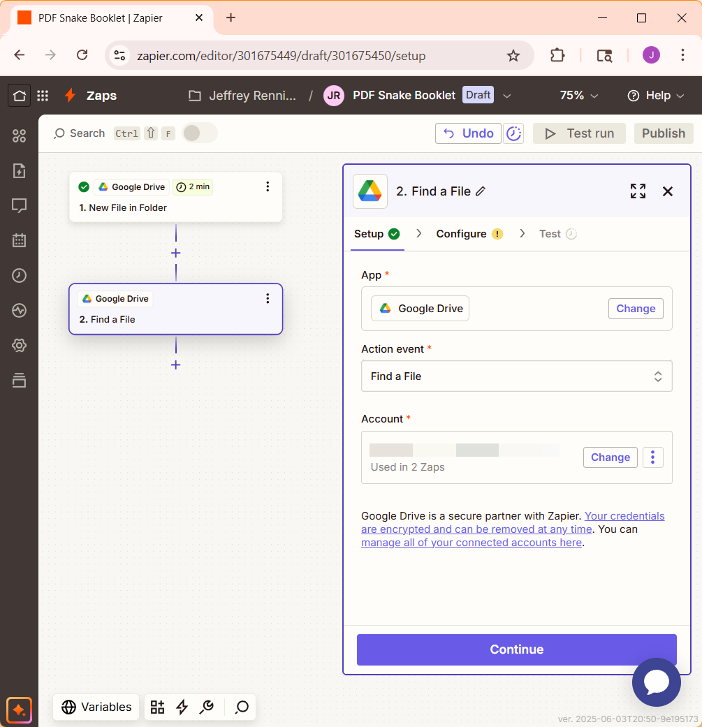Click the add-step grid icon in bottom toolbar
Viewport: 702px width, 727px height.
(x=157, y=707)
